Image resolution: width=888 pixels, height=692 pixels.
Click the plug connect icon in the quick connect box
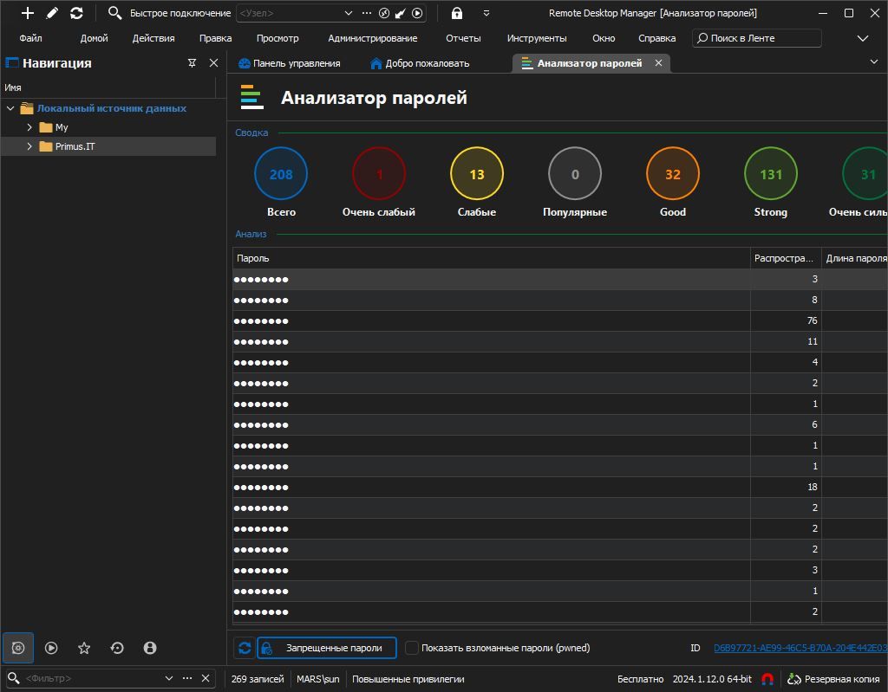(x=401, y=13)
